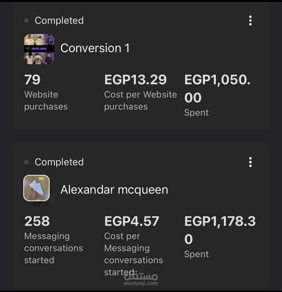
Task: Click the Completed label above Alexandar mcqueen
Action: click(59, 162)
